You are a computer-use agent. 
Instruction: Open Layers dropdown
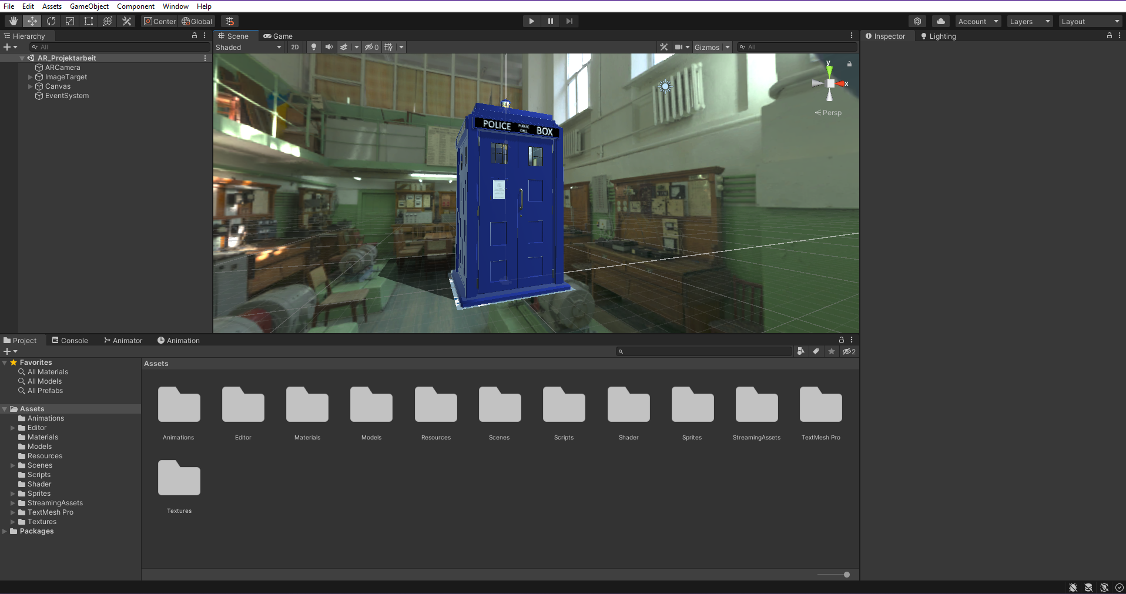[x=1030, y=21]
